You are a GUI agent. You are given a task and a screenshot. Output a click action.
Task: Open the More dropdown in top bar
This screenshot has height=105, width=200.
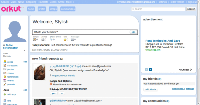70,2
